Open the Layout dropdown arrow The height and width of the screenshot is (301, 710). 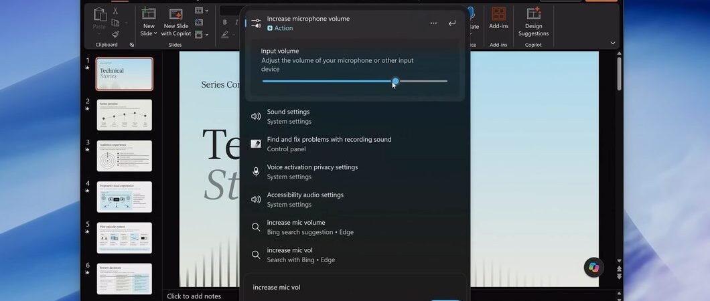pos(207,11)
